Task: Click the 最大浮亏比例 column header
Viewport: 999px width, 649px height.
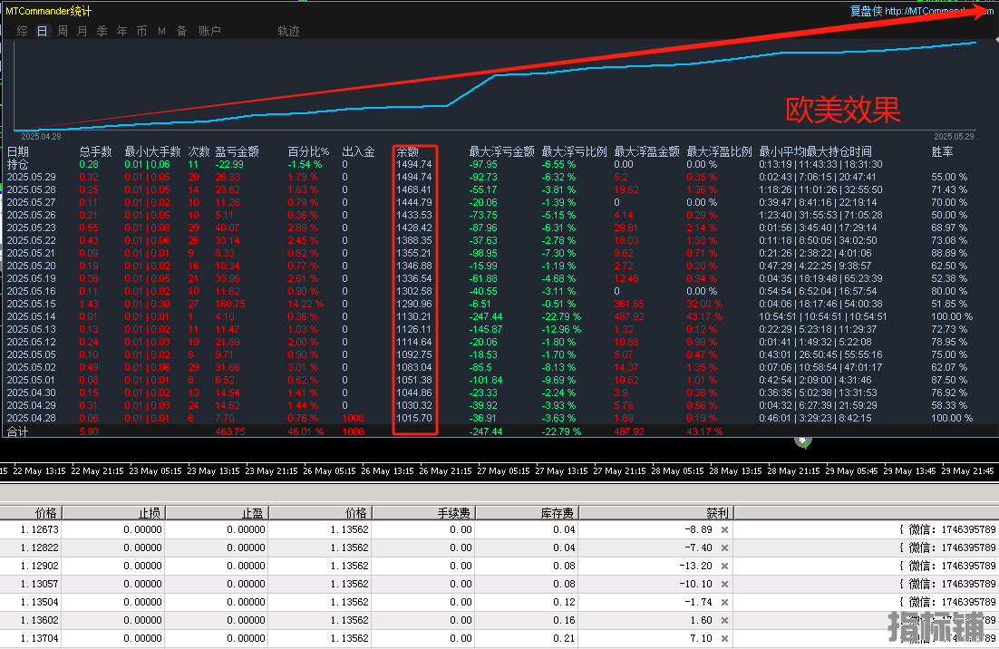Action: (574, 151)
